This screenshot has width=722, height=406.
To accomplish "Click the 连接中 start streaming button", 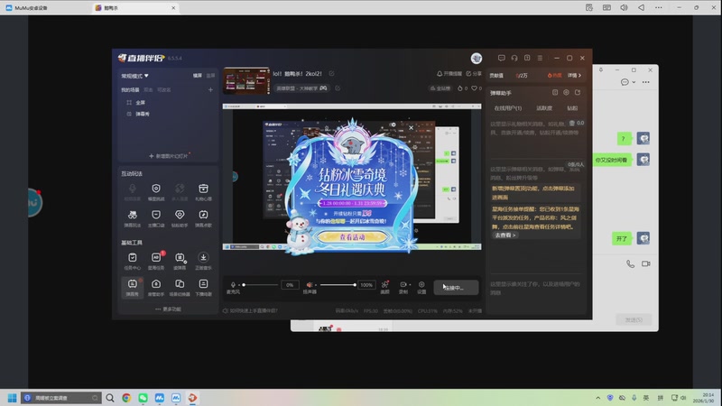I will point(456,288).
